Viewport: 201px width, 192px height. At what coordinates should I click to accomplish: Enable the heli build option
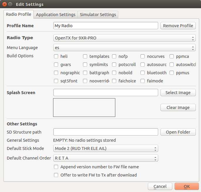[56, 56]
